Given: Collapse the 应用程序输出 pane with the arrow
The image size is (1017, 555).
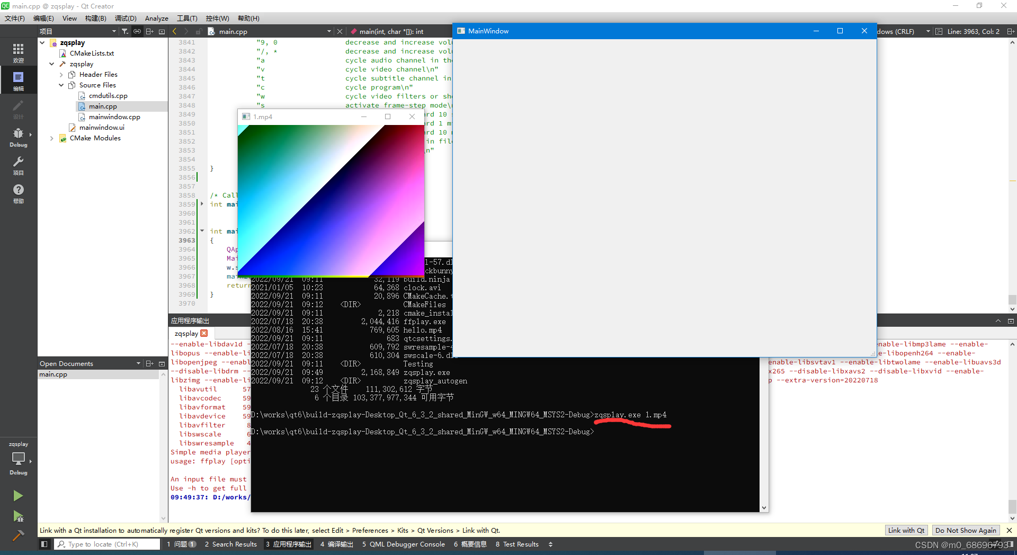Looking at the screenshot, I should [998, 320].
